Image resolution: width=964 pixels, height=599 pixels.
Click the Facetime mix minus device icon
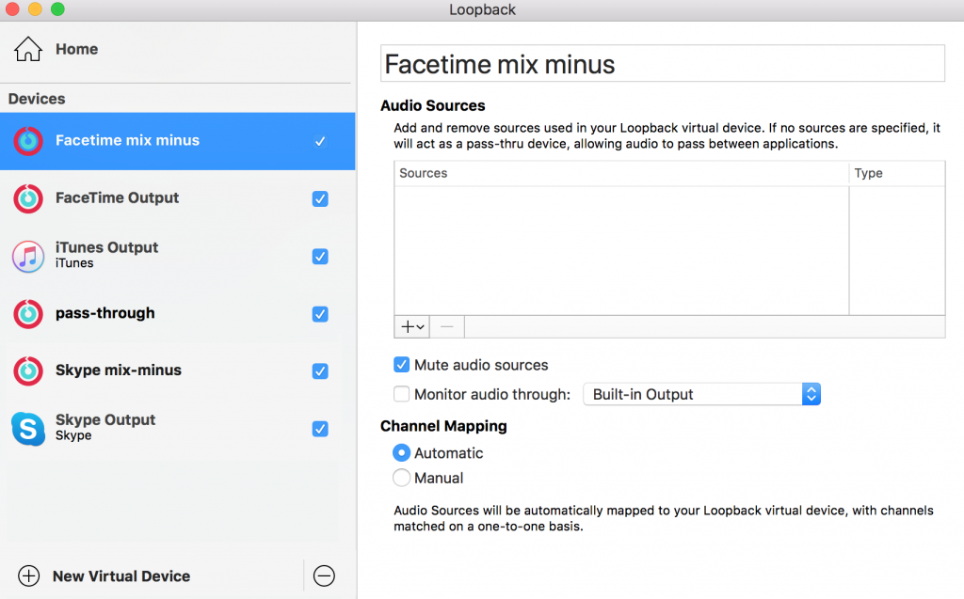point(28,141)
